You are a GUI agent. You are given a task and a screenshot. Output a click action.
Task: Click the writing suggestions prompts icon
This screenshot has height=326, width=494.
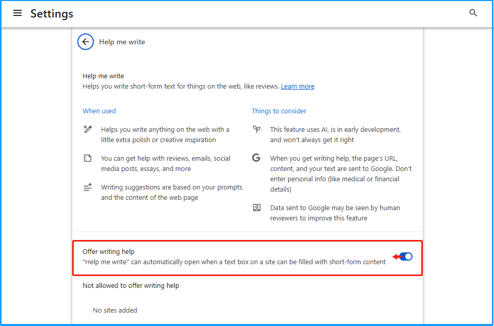[x=88, y=187]
